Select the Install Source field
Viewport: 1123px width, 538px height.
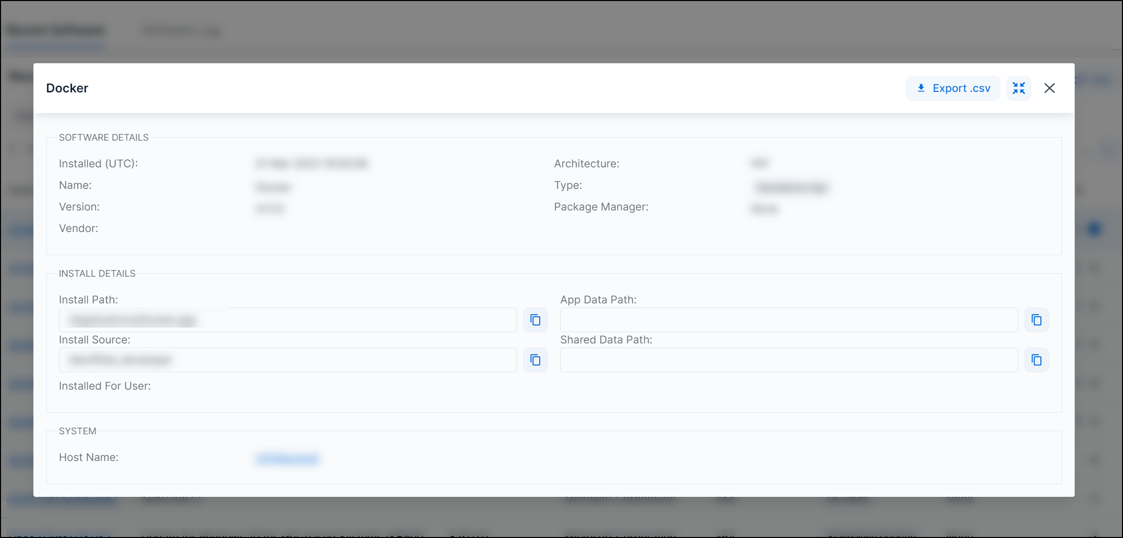pos(288,360)
